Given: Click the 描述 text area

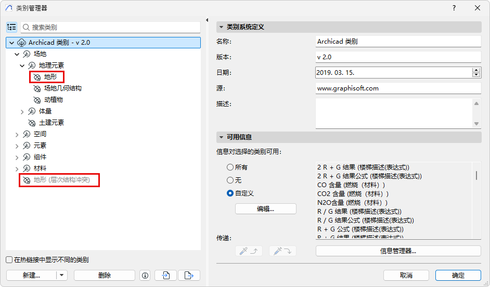Looking at the screenshot, I should 394,113.
